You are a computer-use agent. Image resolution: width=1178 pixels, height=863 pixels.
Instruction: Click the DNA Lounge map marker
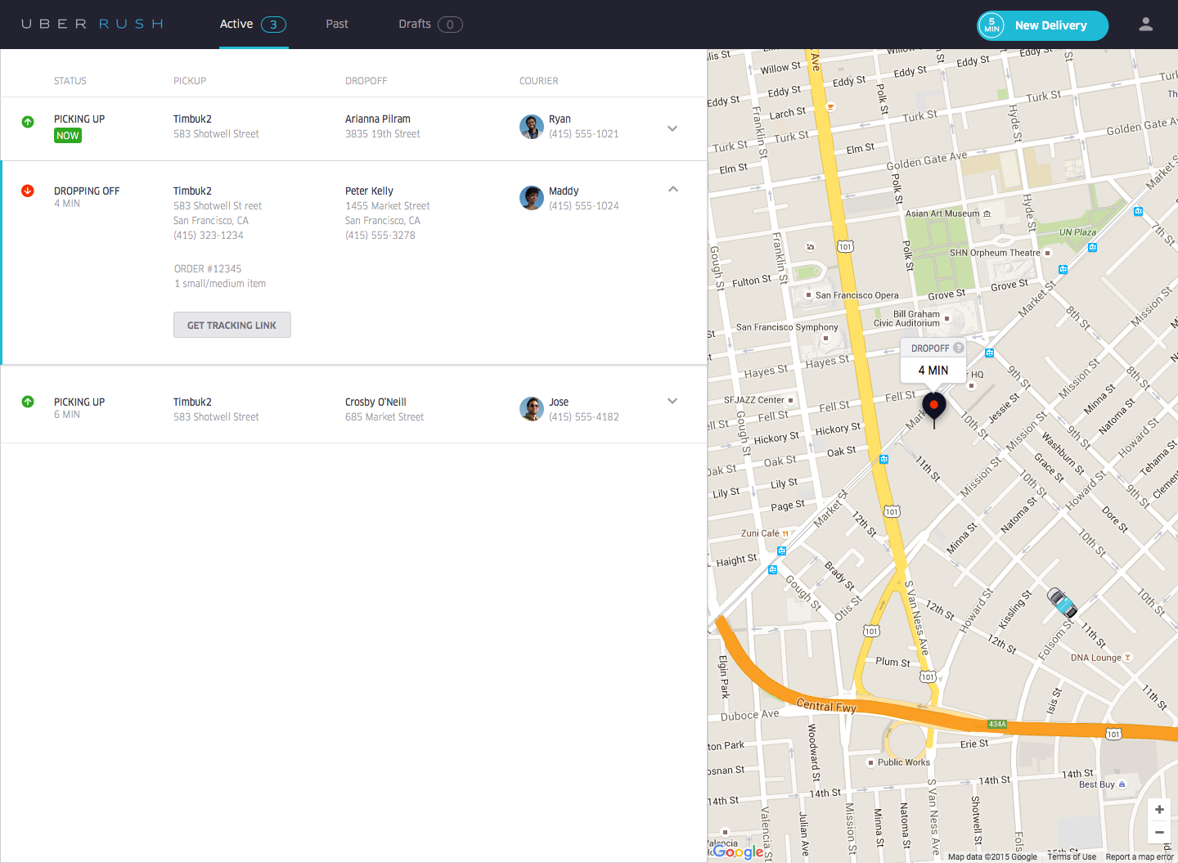coord(1127,658)
